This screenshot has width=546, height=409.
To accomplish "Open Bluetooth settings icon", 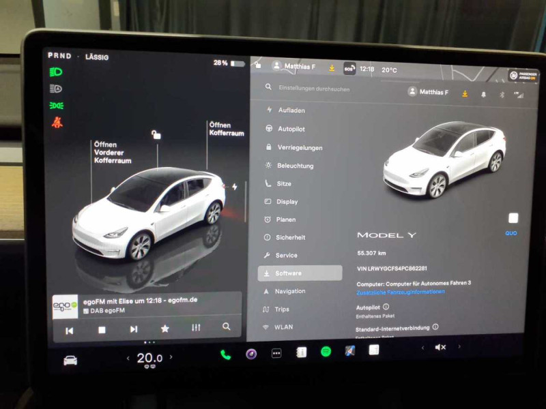I will (502, 95).
